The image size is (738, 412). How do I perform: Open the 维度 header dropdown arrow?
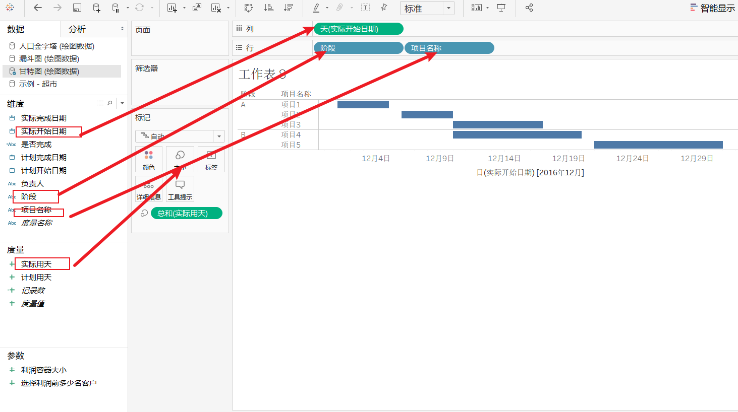(122, 103)
